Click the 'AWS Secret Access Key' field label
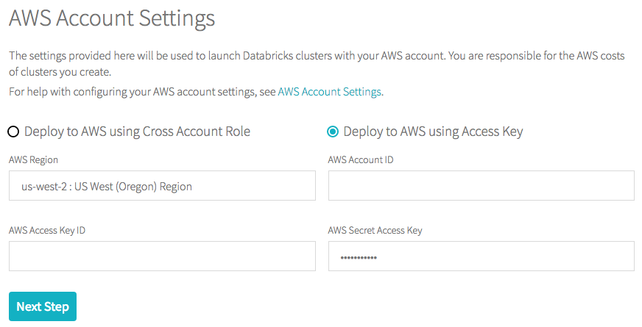Image resolution: width=642 pixels, height=327 pixels. pyautogui.click(x=375, y=230)
